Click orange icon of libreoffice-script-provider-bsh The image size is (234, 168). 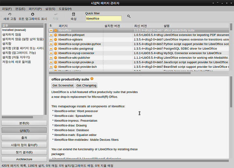(x=56, y=67)
